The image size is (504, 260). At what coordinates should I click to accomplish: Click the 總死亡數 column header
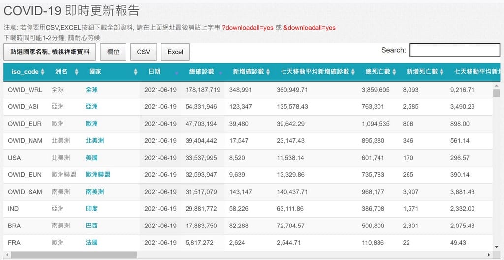pos(378,72)
